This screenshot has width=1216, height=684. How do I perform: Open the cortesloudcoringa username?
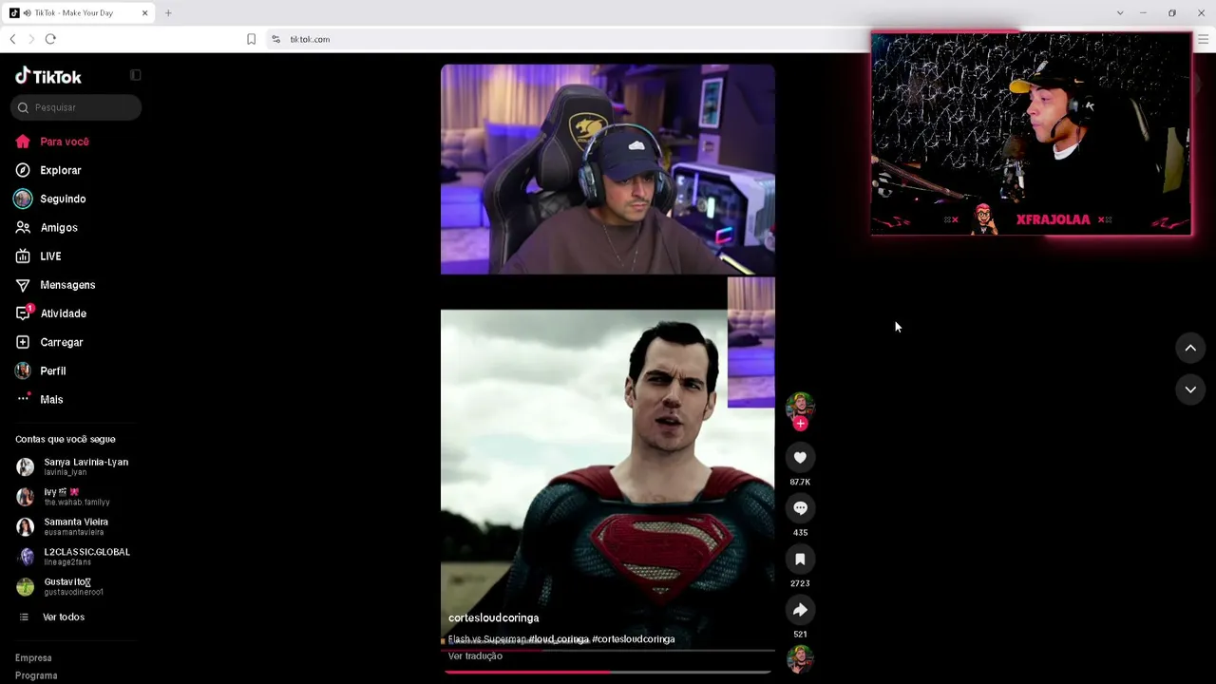pos(493,617)
